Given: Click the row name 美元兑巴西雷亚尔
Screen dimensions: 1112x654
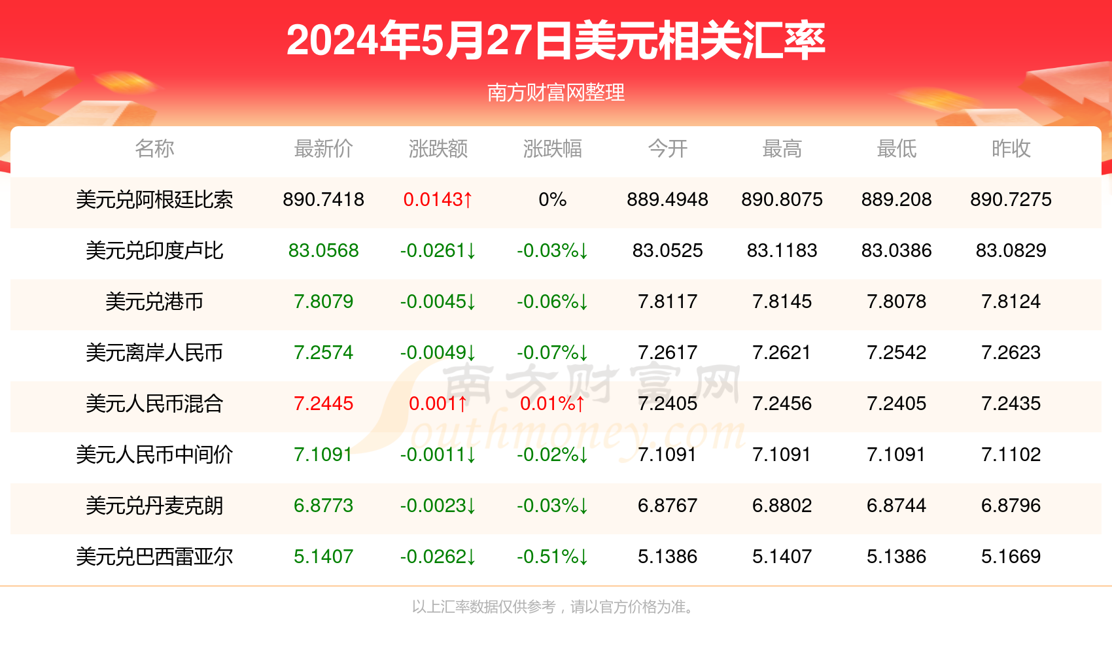Looking at the screenshot, I should 154,557.
